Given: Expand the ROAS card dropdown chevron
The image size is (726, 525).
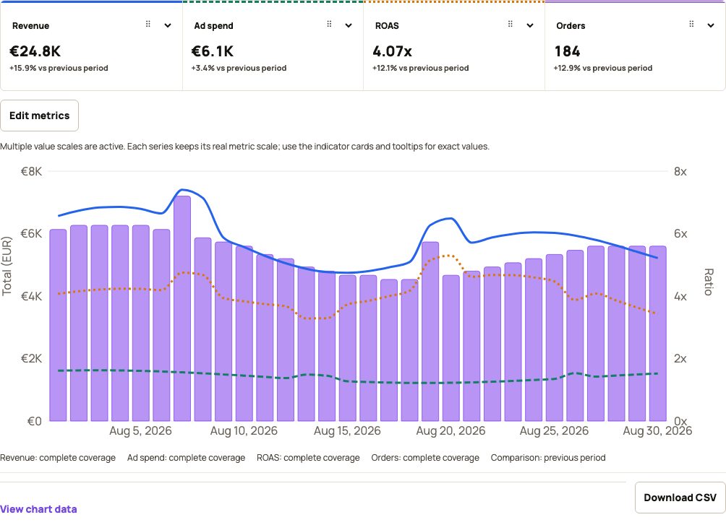Looking at the screenshot, I should pos(530,25).
